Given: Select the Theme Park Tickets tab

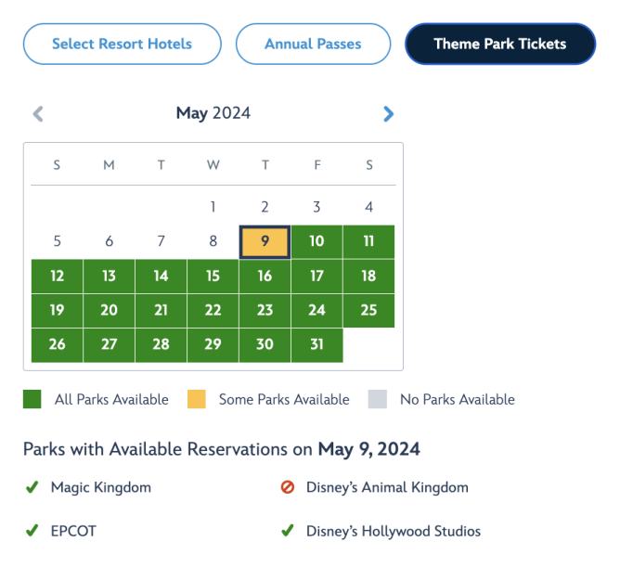Looking at the screenshot, I should click(499, 44).
